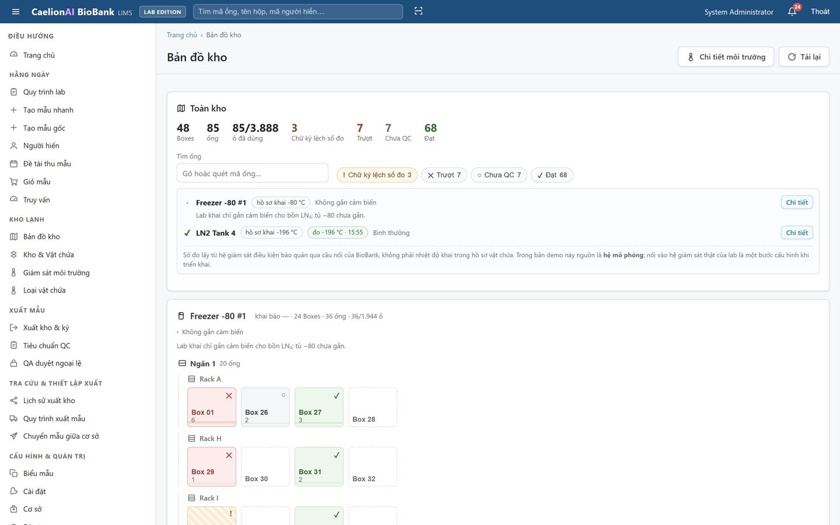This screenshot has height=525, width=840.
Task: Click Chi tiết môi trường button
Action: (726, 57)
